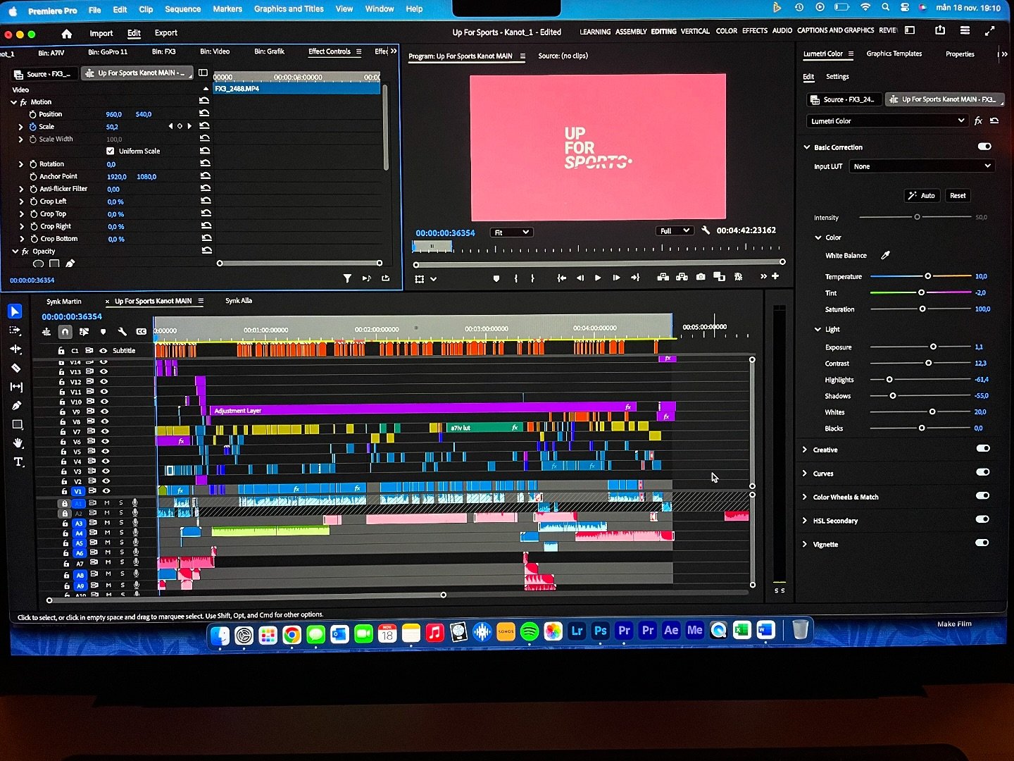Pick white balance with eyedropper
The image size is (1014, 761).
tap(886, 255)
